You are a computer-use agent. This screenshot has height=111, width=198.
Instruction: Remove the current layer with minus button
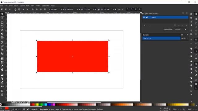(148, 25)
